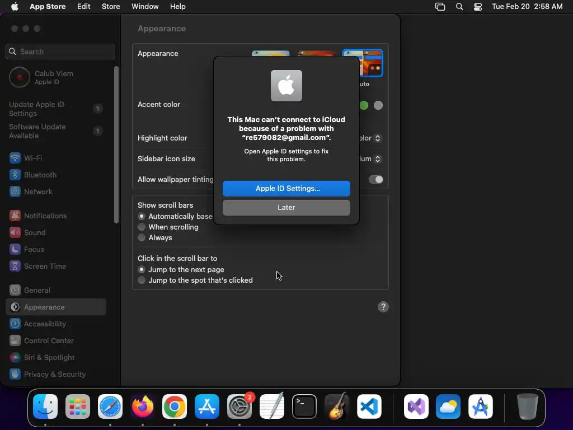Click the Spotlight search menu bar icon
Image resolution: width=573 pixels, height=430 pixels.
(x=459, y=7)
